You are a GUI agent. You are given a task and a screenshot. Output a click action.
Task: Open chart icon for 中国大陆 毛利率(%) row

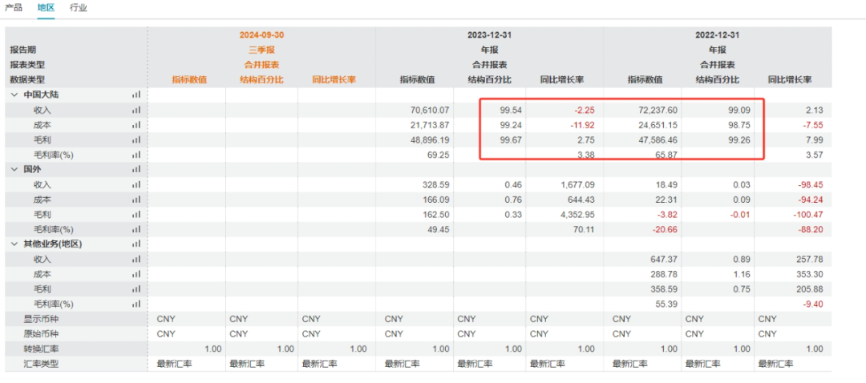click(x=136, y=155)
